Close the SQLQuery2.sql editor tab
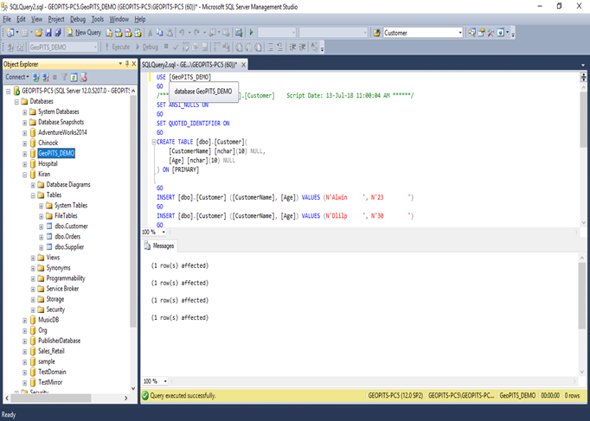The image size is (590, 421). click(x=243, y=65)
